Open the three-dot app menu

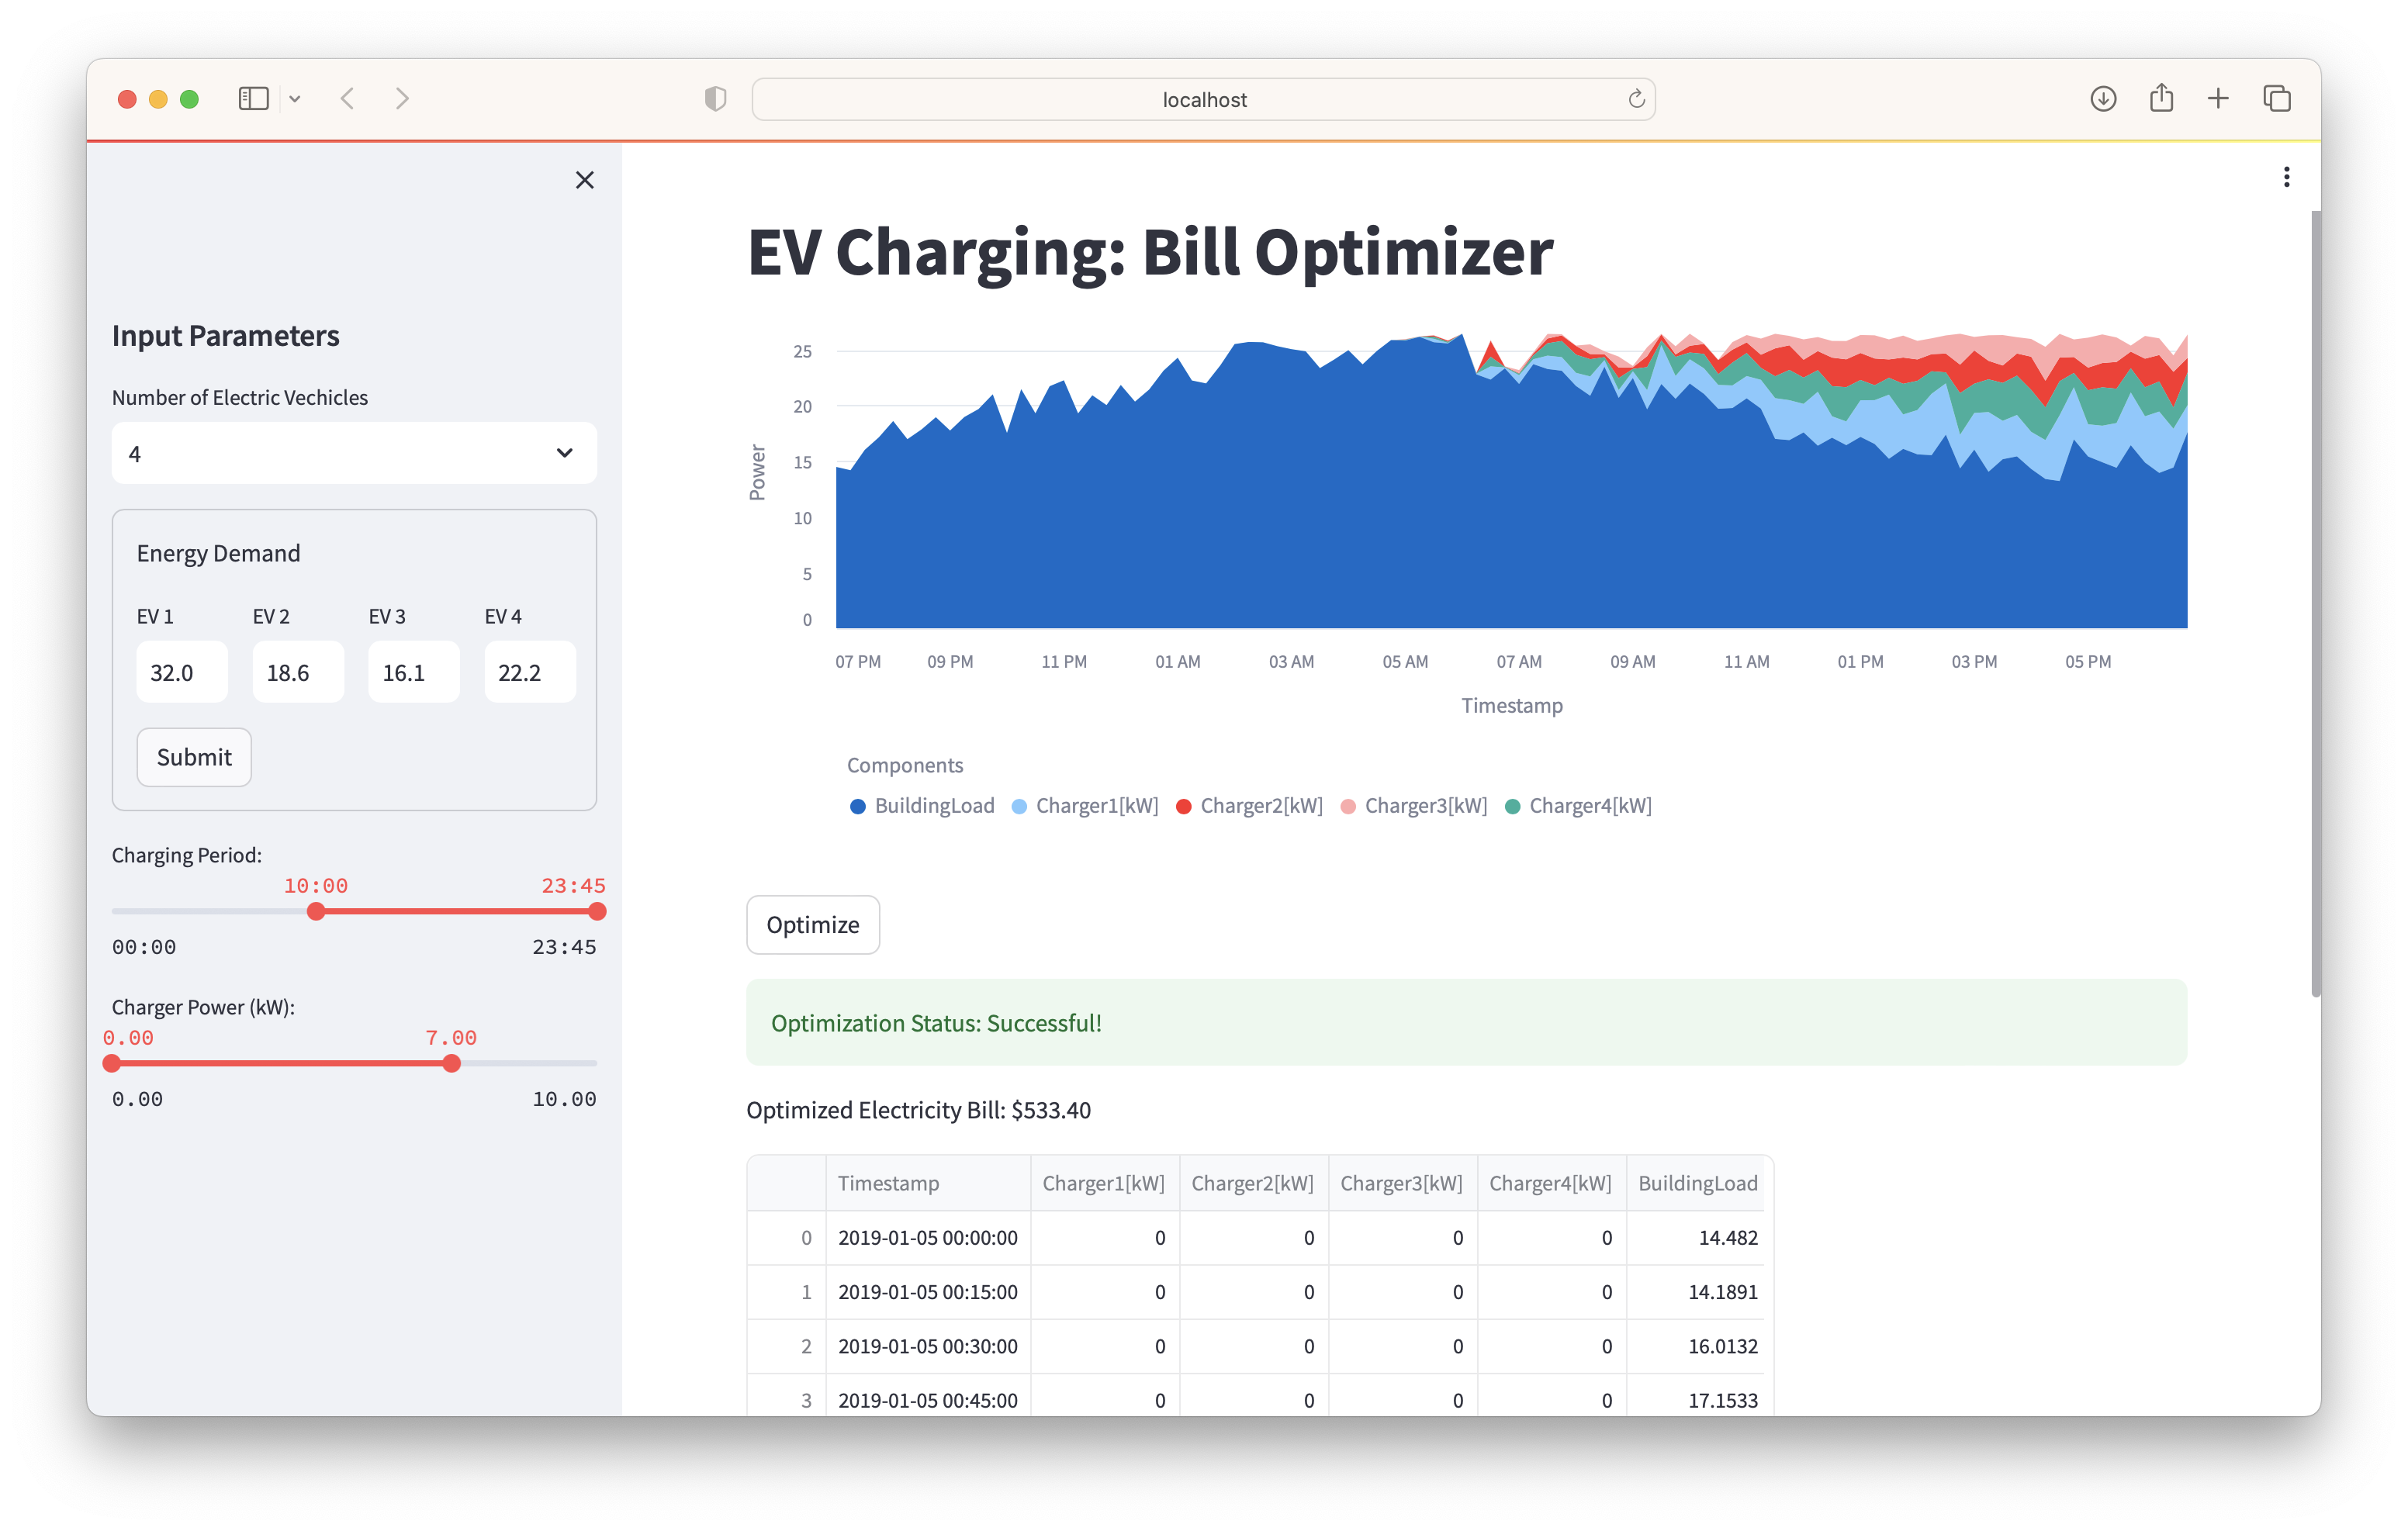click(x=2286, y=177)
